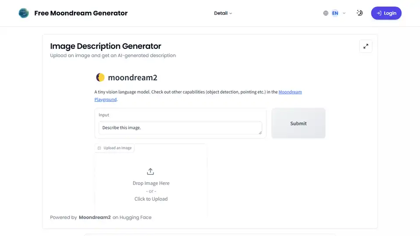Click the upload arrow icon
Viewport: 420px width, 236px height.
coord(151,171)
